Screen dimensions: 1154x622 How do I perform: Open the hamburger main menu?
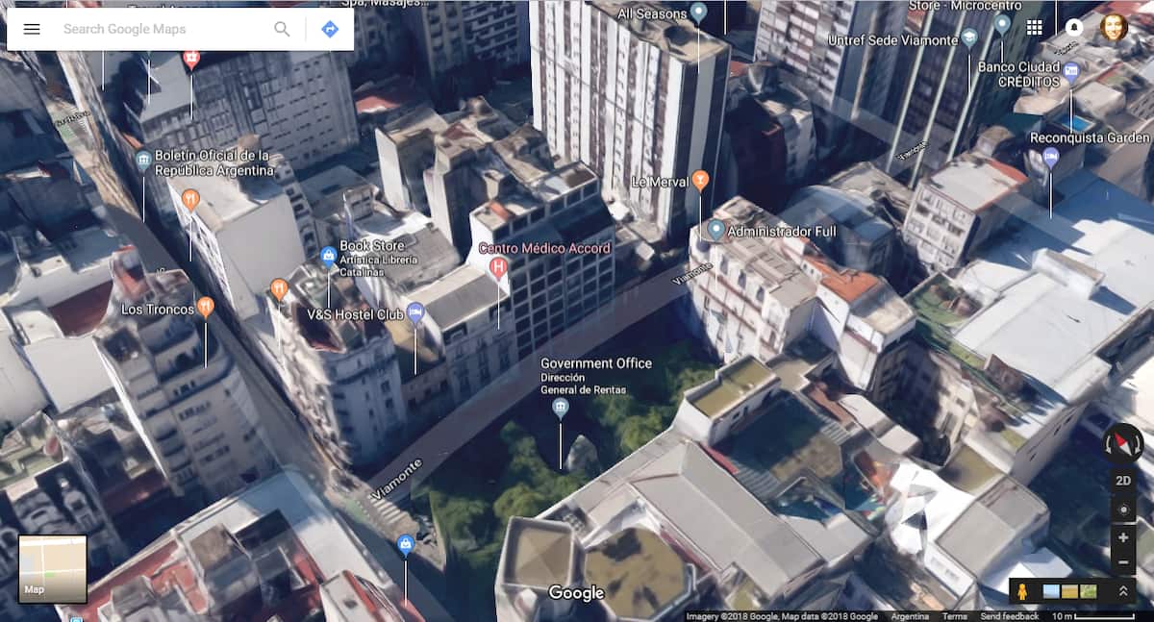tap(32, 29)
